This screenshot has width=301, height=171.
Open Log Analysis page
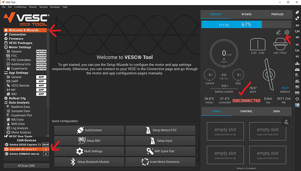click(x=25, y=128)
